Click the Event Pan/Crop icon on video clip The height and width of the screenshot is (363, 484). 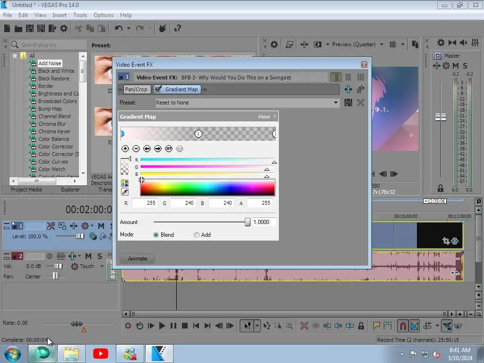446,241
